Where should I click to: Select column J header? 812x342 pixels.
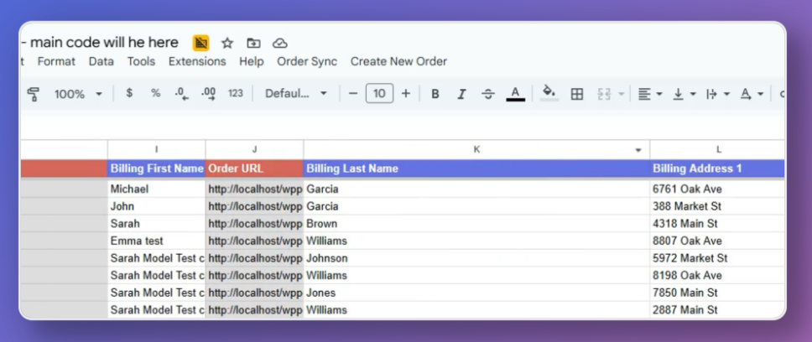254,149
